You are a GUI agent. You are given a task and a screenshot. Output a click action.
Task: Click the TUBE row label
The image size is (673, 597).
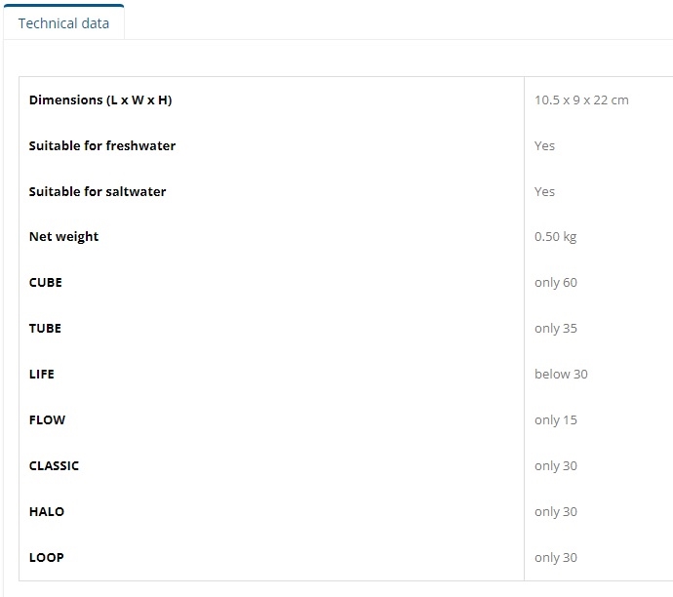[x=45, y=329]
